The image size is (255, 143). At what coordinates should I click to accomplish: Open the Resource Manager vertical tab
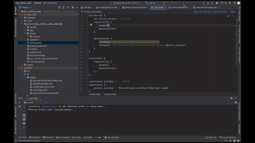pyautogui.click(x=16, y=27)
